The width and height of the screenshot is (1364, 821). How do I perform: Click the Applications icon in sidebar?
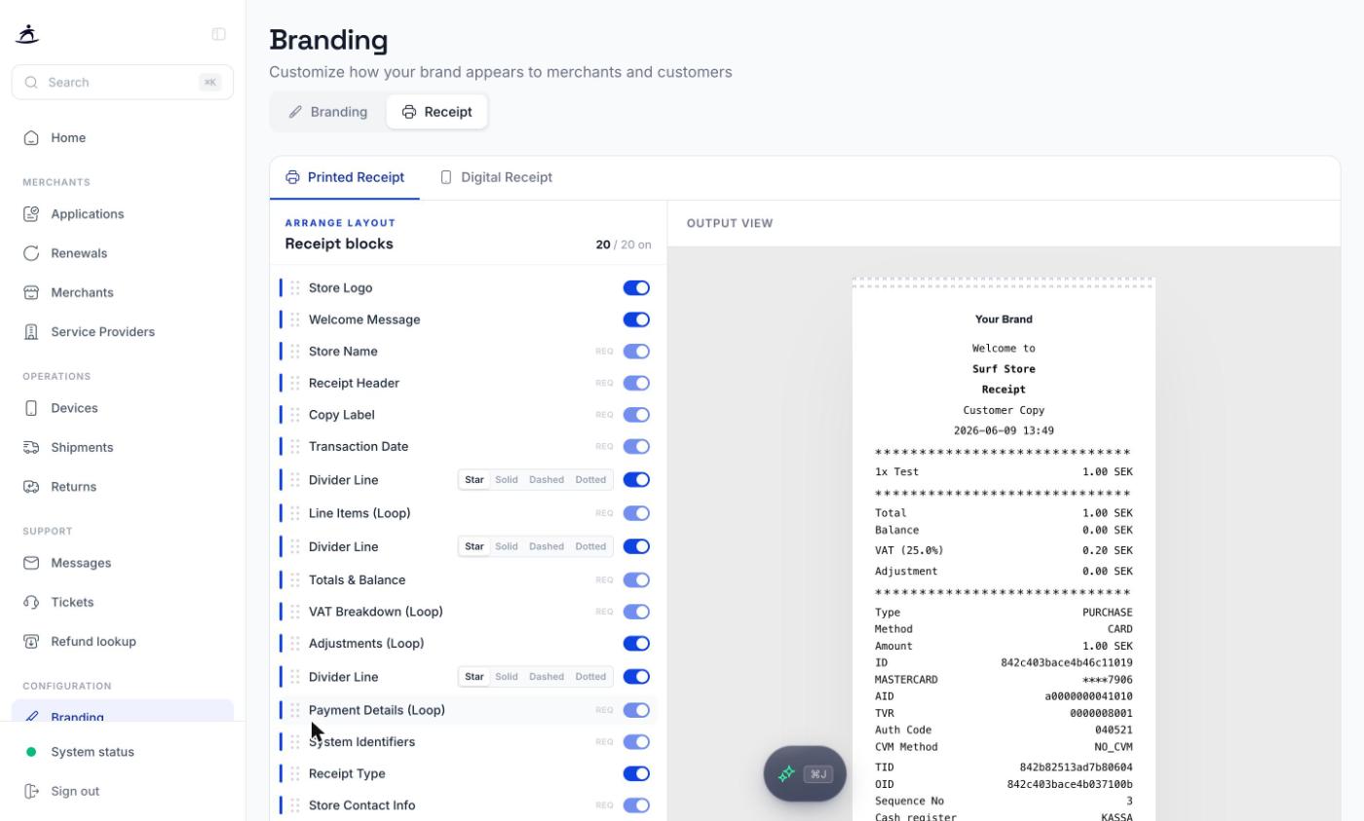[31, 213]
